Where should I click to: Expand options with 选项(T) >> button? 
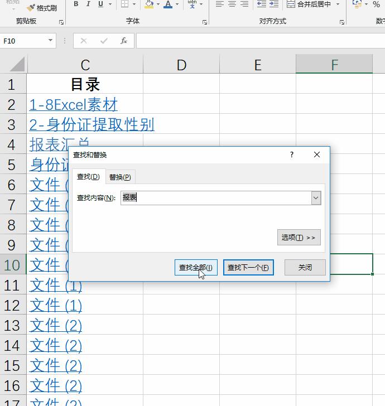(x=299, y=237)
